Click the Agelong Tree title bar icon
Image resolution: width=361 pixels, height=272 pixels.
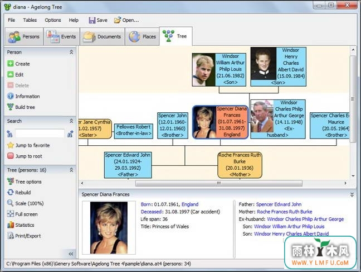[x=8, y=7]
